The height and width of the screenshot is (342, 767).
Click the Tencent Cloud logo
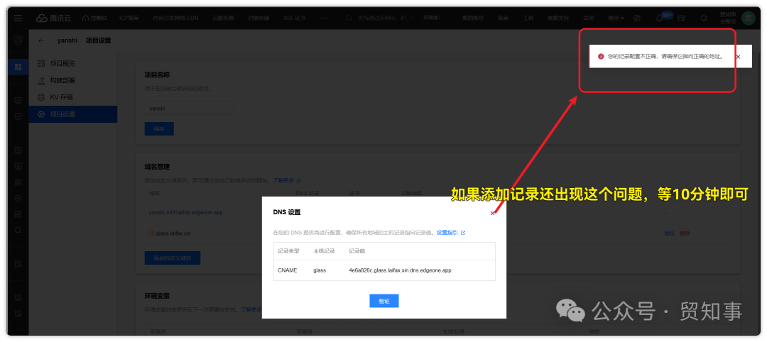click(53, 18)
